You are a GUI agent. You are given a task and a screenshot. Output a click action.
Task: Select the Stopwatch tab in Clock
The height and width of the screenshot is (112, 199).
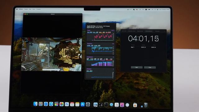149,31
